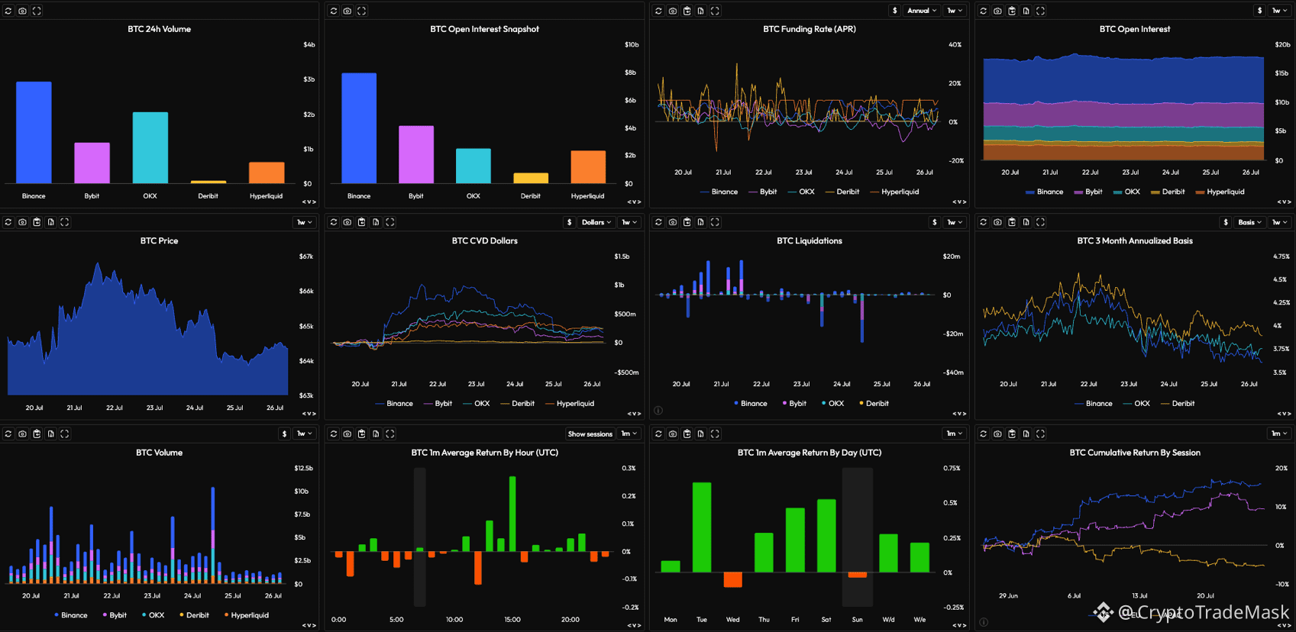
Task: Click the Deribit legend dot in BTC Liquidations
Action: (x=861, y=403)
